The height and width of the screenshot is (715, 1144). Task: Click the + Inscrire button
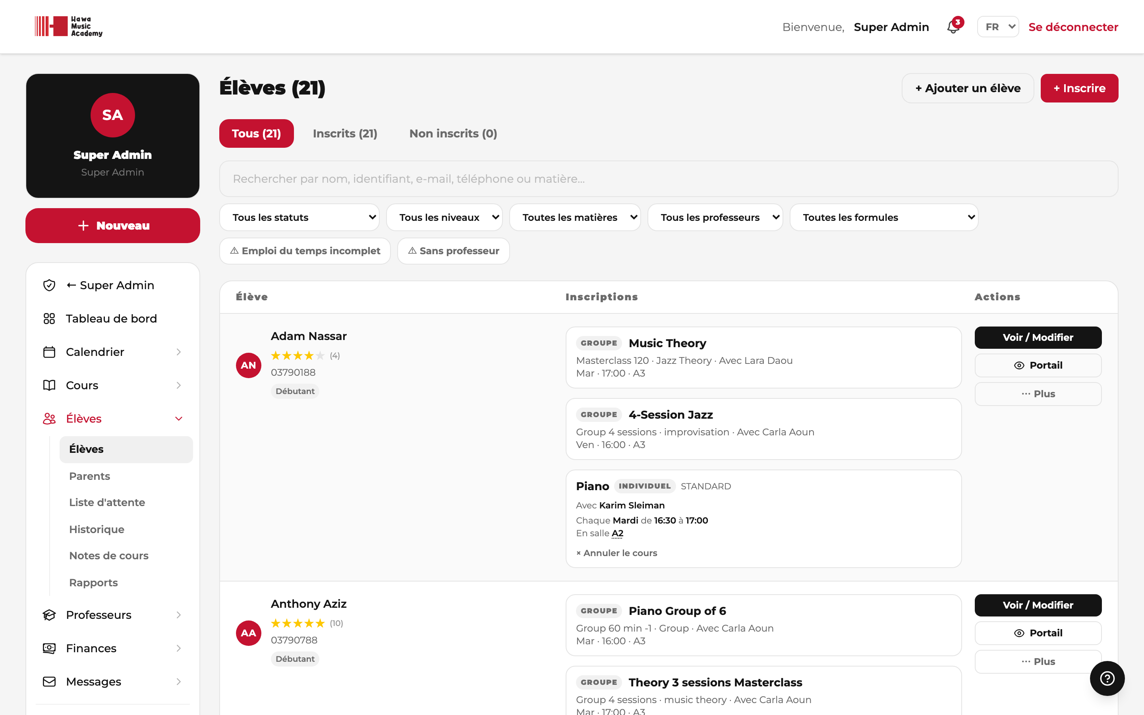point(1079,88)
